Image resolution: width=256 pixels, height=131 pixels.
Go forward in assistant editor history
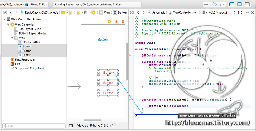(144, 12)
